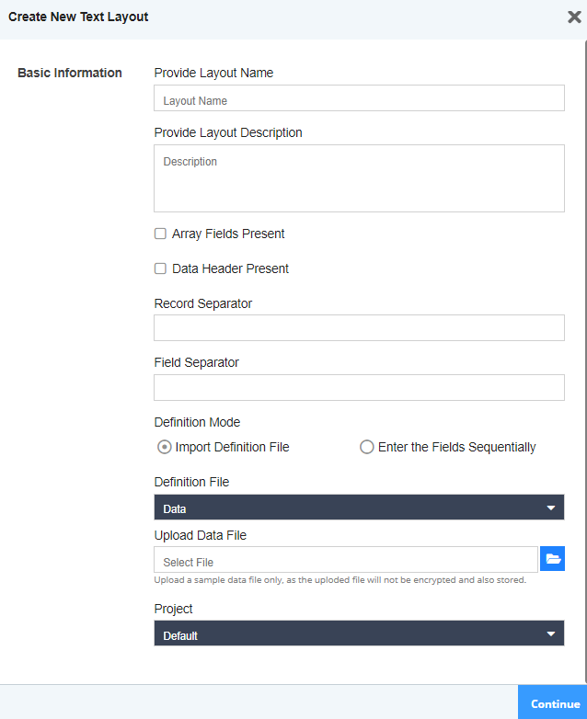Viewport: 587px width, 719px height.
Task: Click the Project dropdown arrow icon
Action: [551, 633]
